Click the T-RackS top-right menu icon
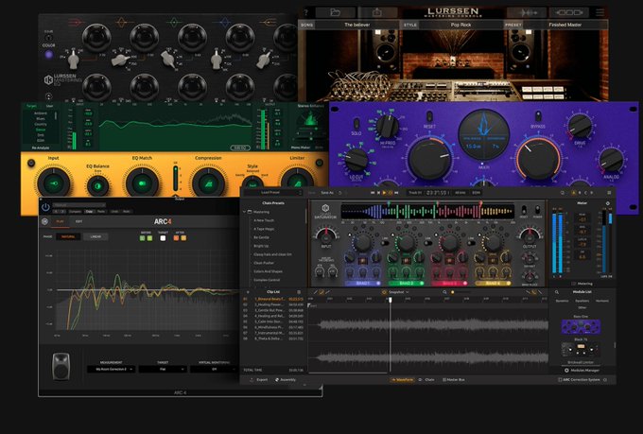The height and width of the screenshot is (434, 643). pyautogui.click(x=609, y=192)
